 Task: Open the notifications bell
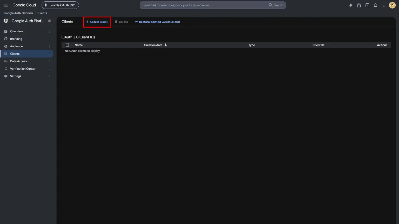pyautogui.click(x=376, y=5)
